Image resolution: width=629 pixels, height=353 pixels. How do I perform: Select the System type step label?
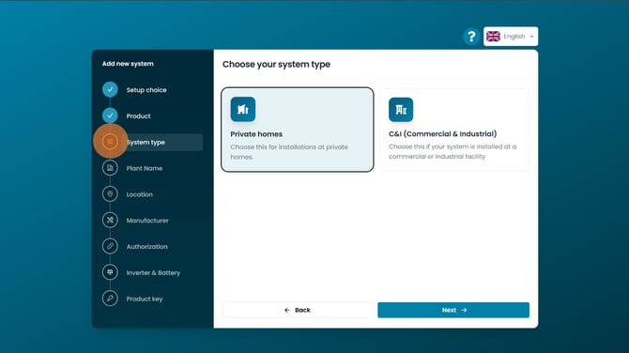click(x=146, y=143)
